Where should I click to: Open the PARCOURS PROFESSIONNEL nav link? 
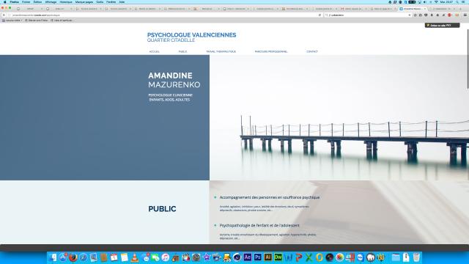click(x=271, y=51)
